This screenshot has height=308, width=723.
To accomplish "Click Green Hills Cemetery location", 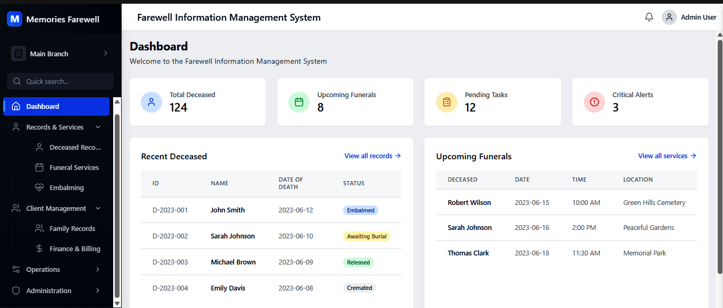I will point(654,202).
